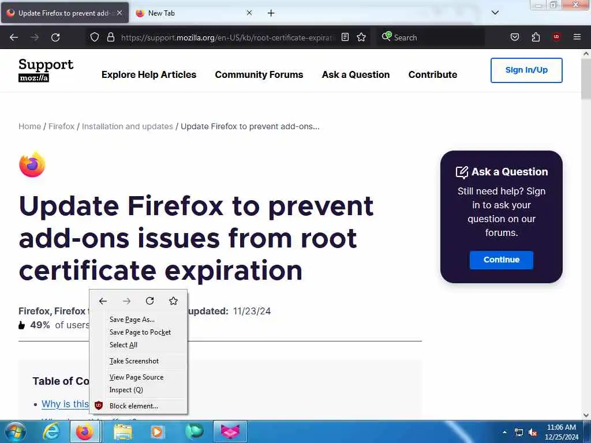Click the thumbs-up icon next to 49%

[21, 325]
